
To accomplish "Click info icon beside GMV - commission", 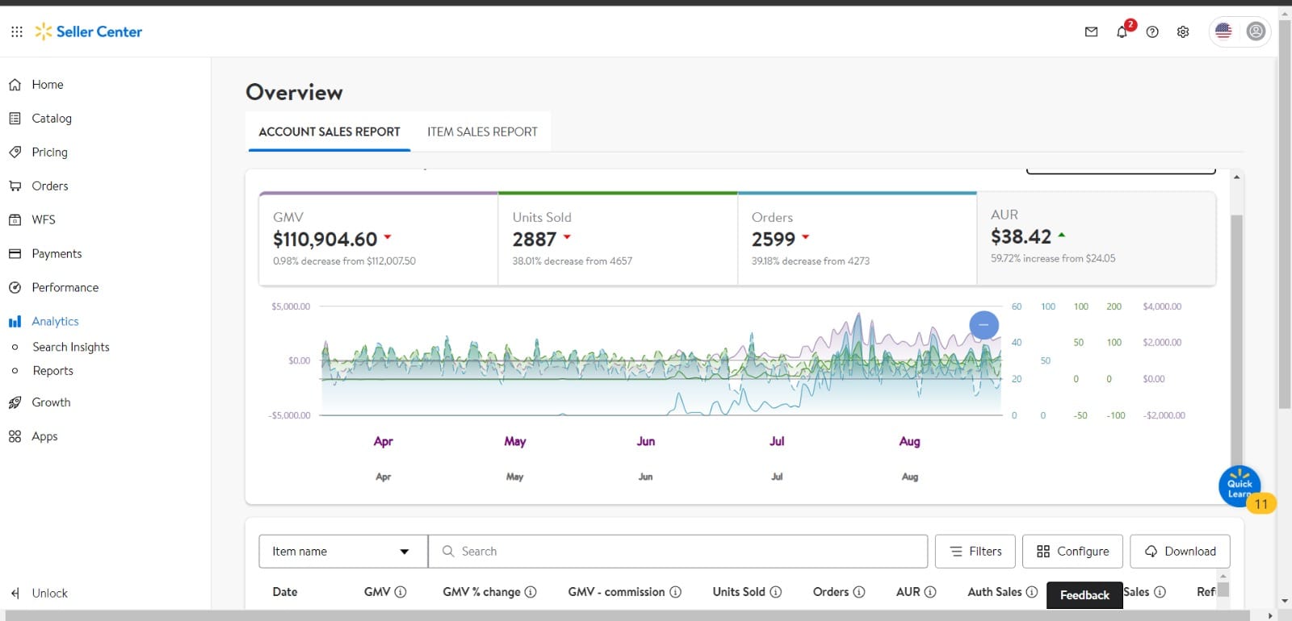I will 675,592.
